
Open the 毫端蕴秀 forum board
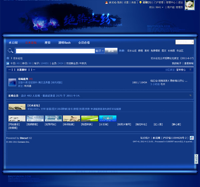(23, 79)
